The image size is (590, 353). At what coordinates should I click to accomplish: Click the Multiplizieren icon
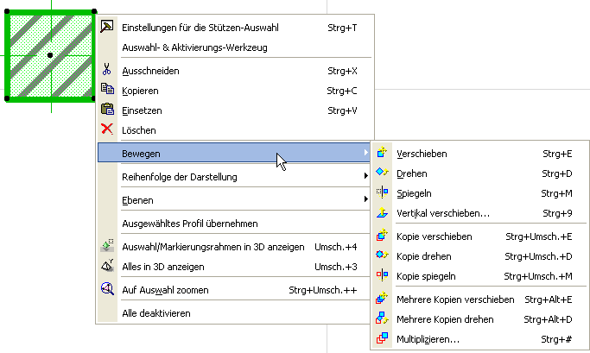point(383,340)
